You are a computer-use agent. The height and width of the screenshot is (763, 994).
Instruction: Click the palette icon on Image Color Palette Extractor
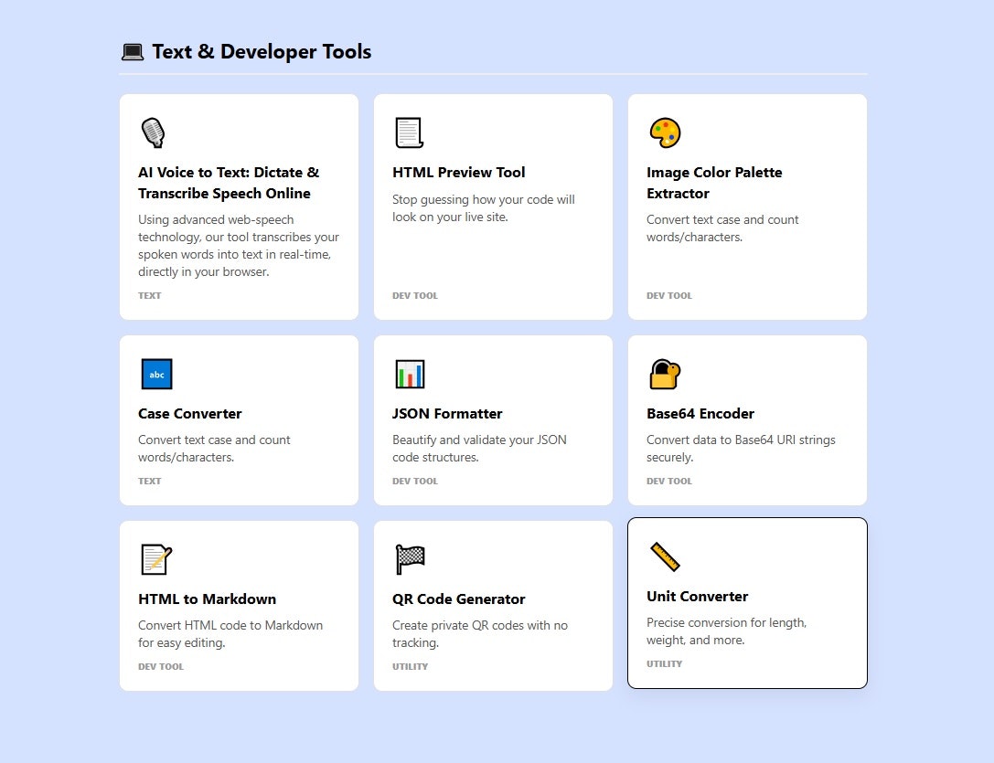(664, 132)
